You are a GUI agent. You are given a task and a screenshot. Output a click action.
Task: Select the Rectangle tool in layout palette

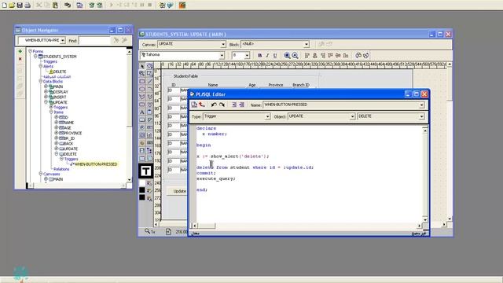pyautogui.click(x=142, y=81)
